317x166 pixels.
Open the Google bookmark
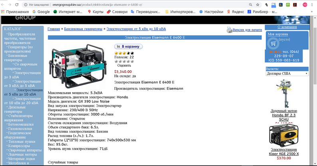coord(41,12)
